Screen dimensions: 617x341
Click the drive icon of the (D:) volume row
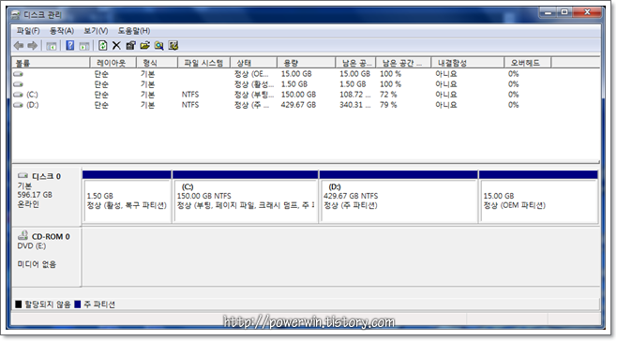tap(18, 105)
